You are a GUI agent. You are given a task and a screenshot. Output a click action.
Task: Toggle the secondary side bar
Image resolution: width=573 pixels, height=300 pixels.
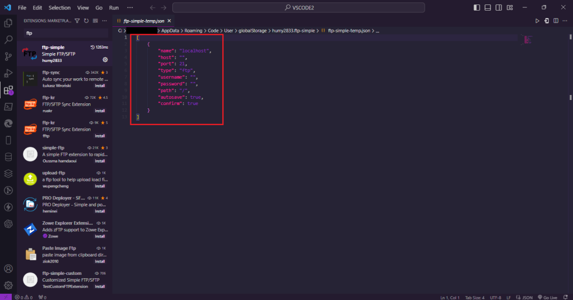[x=499, y=7]
